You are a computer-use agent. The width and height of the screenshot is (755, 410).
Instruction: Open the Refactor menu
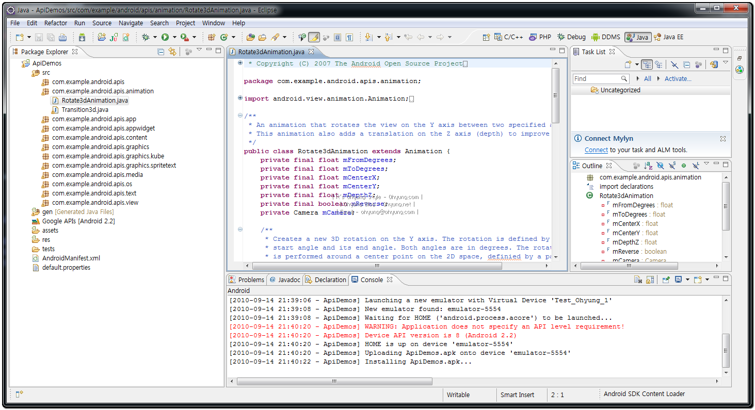[x=56, y=23]
